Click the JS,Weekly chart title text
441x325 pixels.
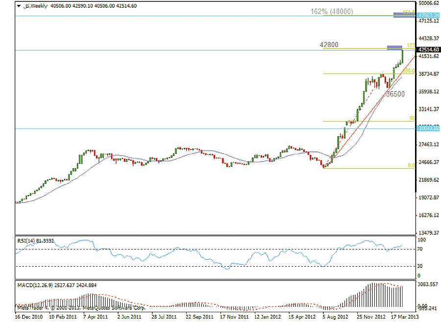(x=36, y=6)
